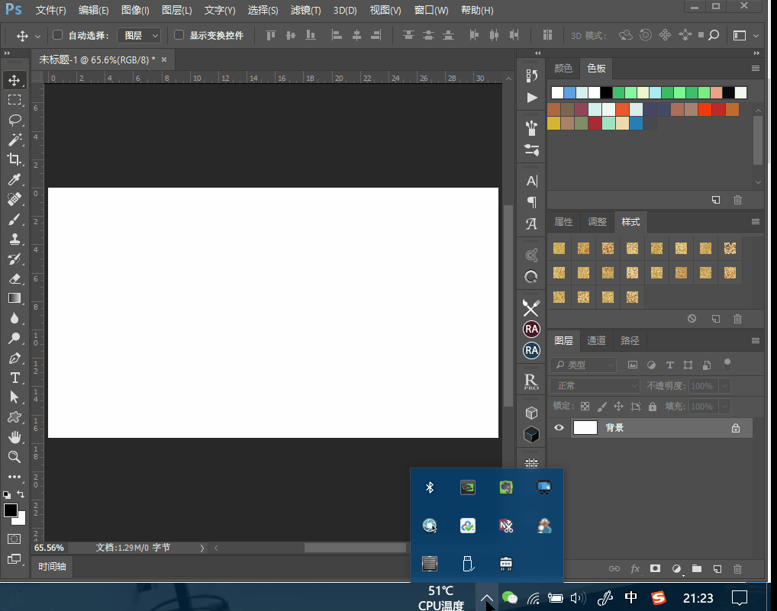Click the create new layer icon
Viewport: 777px width, 611px height.
(717, 568)
